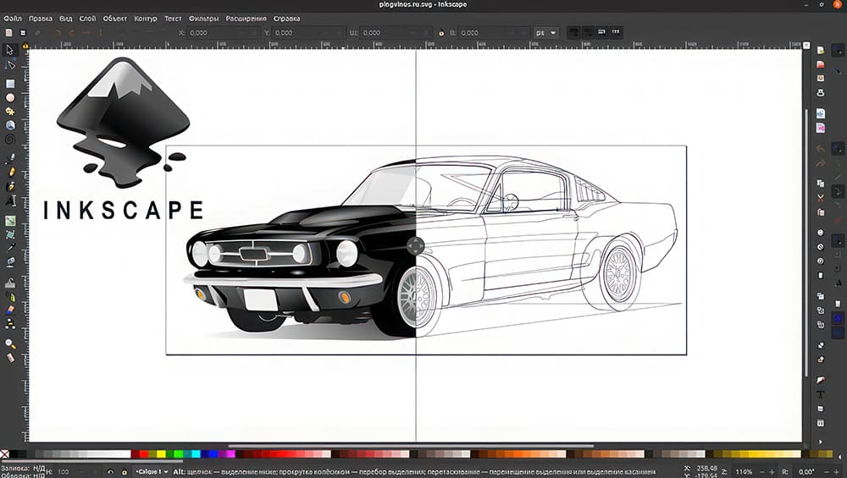847x478 pixels.
Task: Open the Фильтры menu
Action: (x=203, y=19)
